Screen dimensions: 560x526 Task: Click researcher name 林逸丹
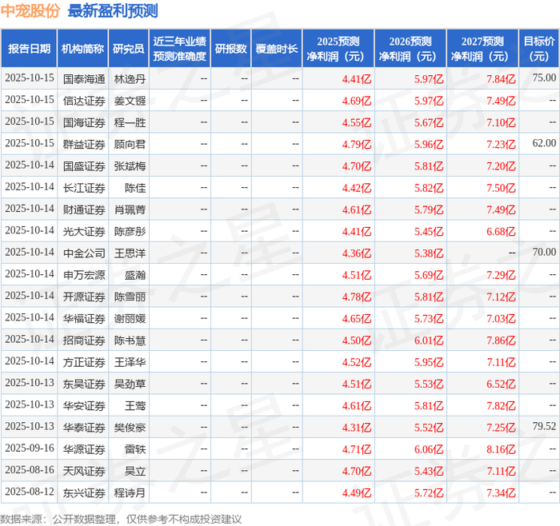point(130,79)
